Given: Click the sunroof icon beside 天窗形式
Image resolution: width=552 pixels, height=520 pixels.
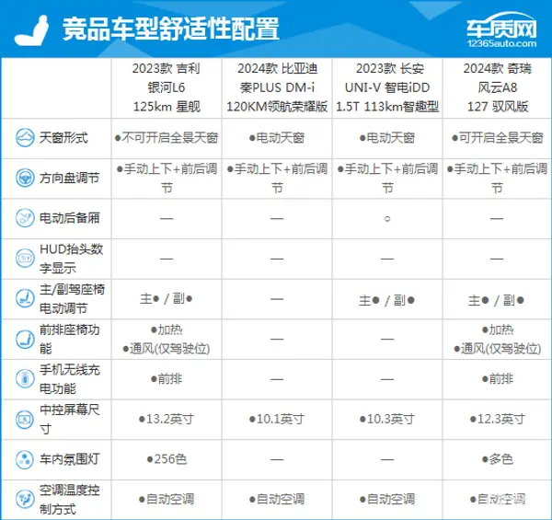Looking at the screenshot, I should point(25,138).
